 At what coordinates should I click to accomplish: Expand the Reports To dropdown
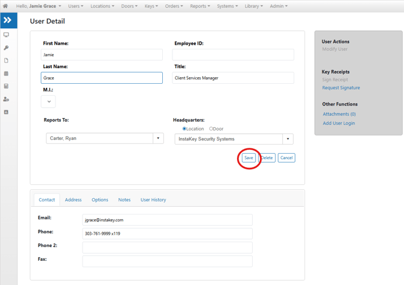click(159, 139)
